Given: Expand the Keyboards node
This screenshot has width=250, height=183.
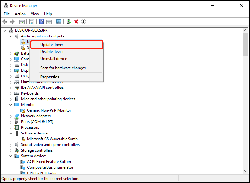Looking at the screenshot, I should (x=11, y=94).
